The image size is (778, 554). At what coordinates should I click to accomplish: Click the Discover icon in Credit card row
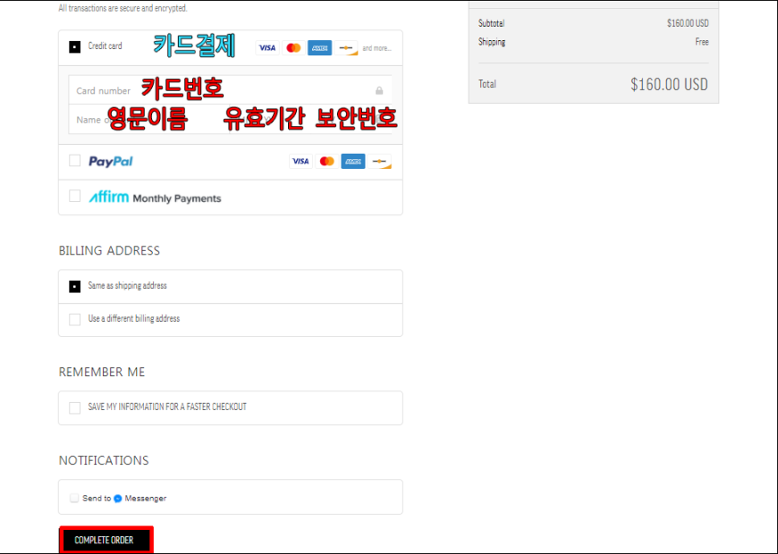click(346, 48)
